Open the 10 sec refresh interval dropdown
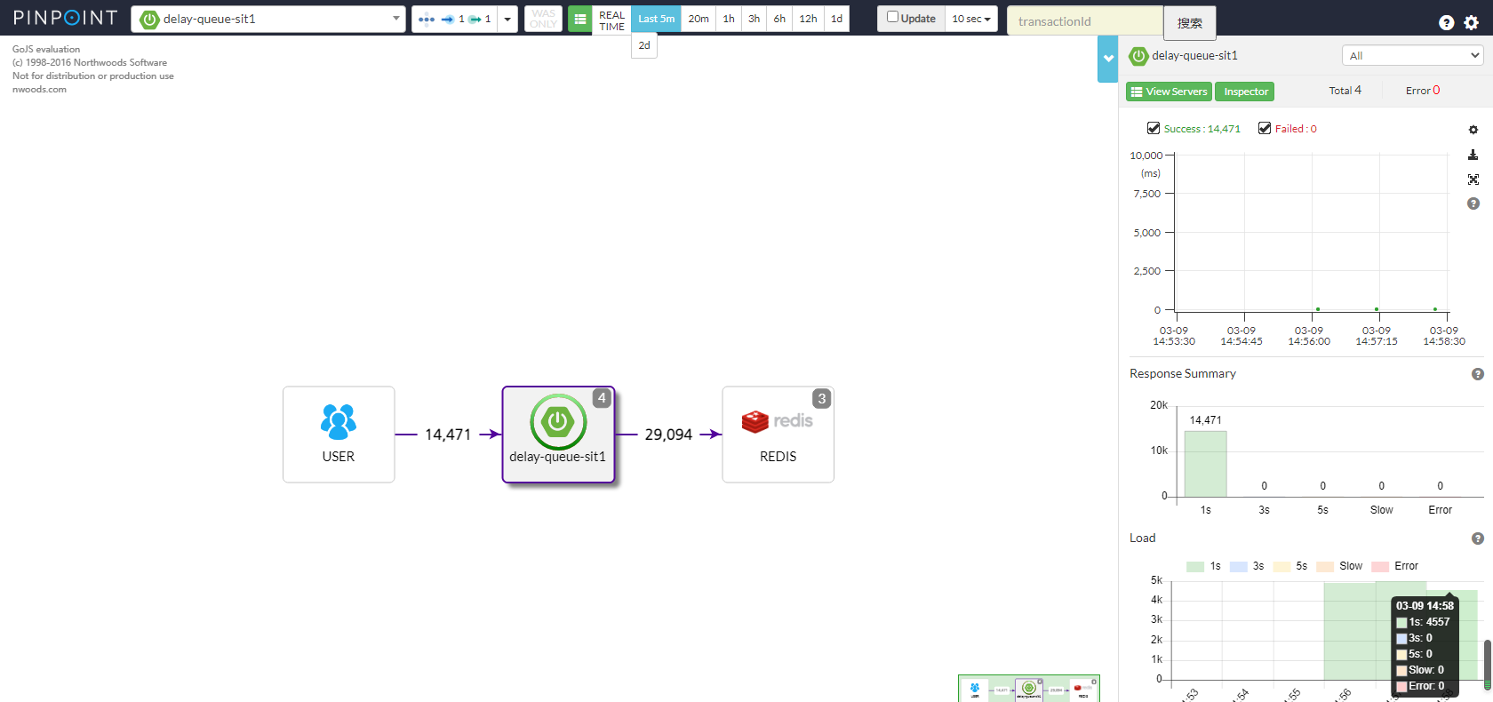The width and height of the screenshot is (1493, 702). pos(970,19)
